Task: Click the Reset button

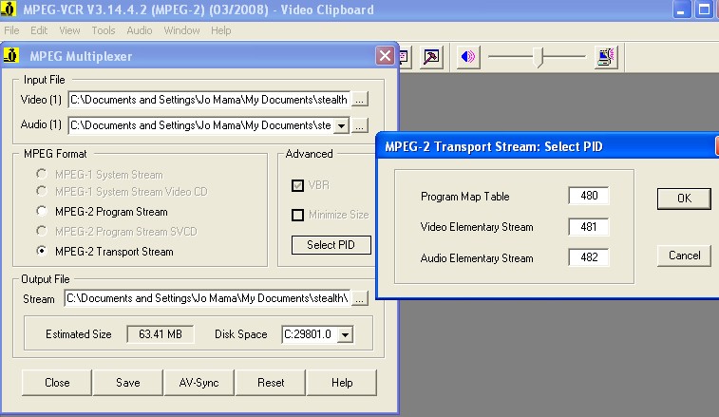Action: (271, 383)
